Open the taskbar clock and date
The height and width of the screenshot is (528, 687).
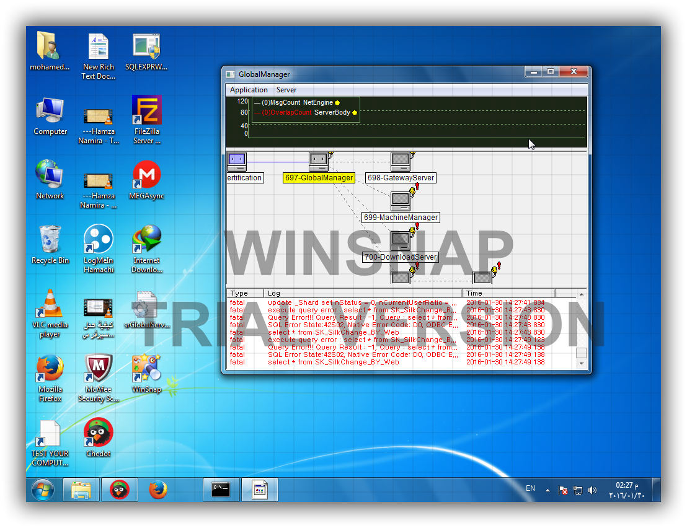626,490
